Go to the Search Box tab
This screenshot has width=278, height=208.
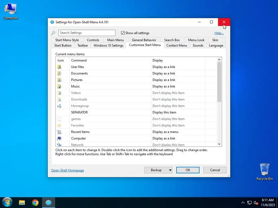172,40
